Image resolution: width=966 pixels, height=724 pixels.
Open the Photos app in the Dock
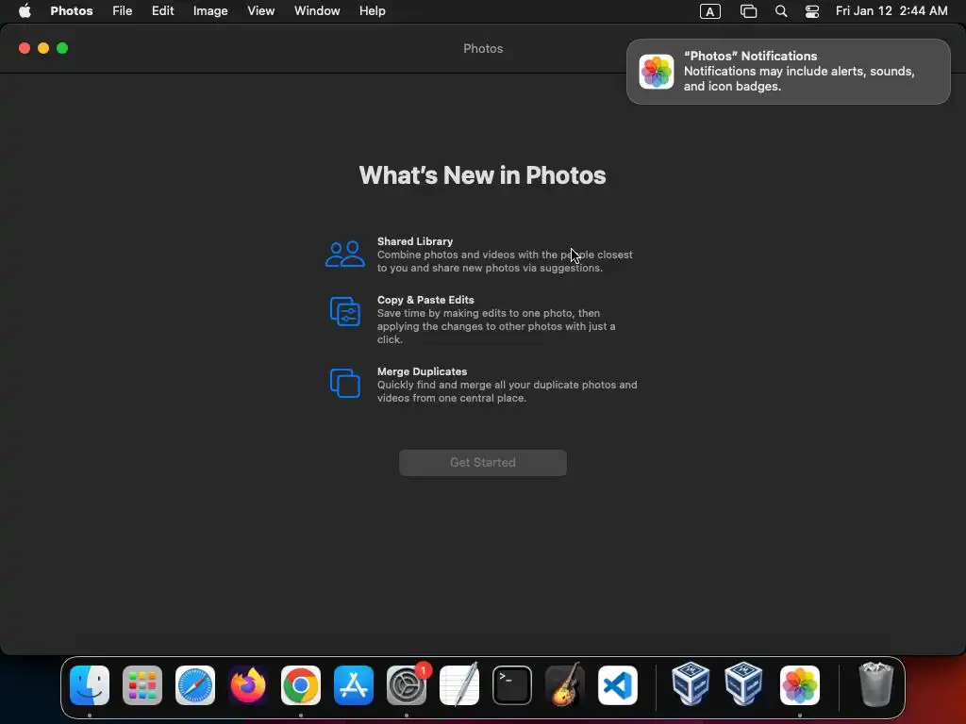[800, 685]
